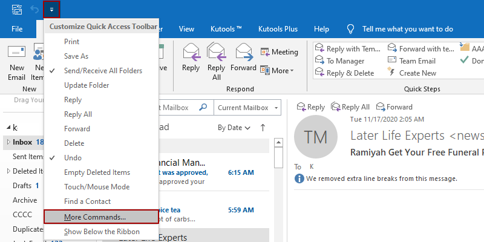Open the File tab
This screenshot has height=242, width=484.
click(17, 29)
